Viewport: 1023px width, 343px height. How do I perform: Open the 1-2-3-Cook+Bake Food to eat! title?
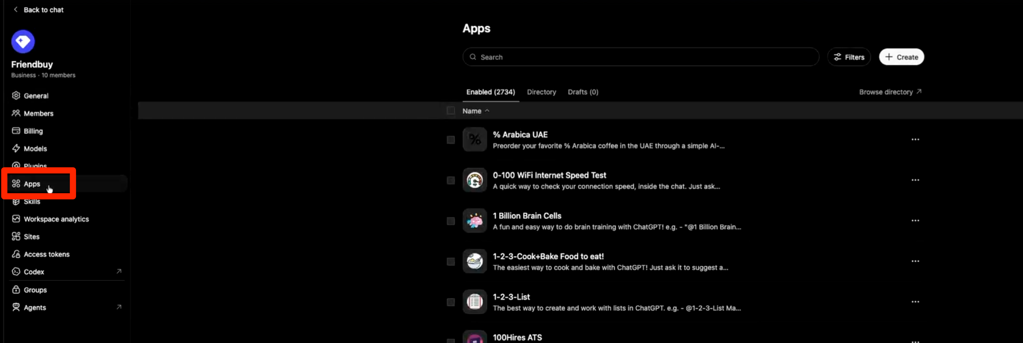(x=548, y=257)
